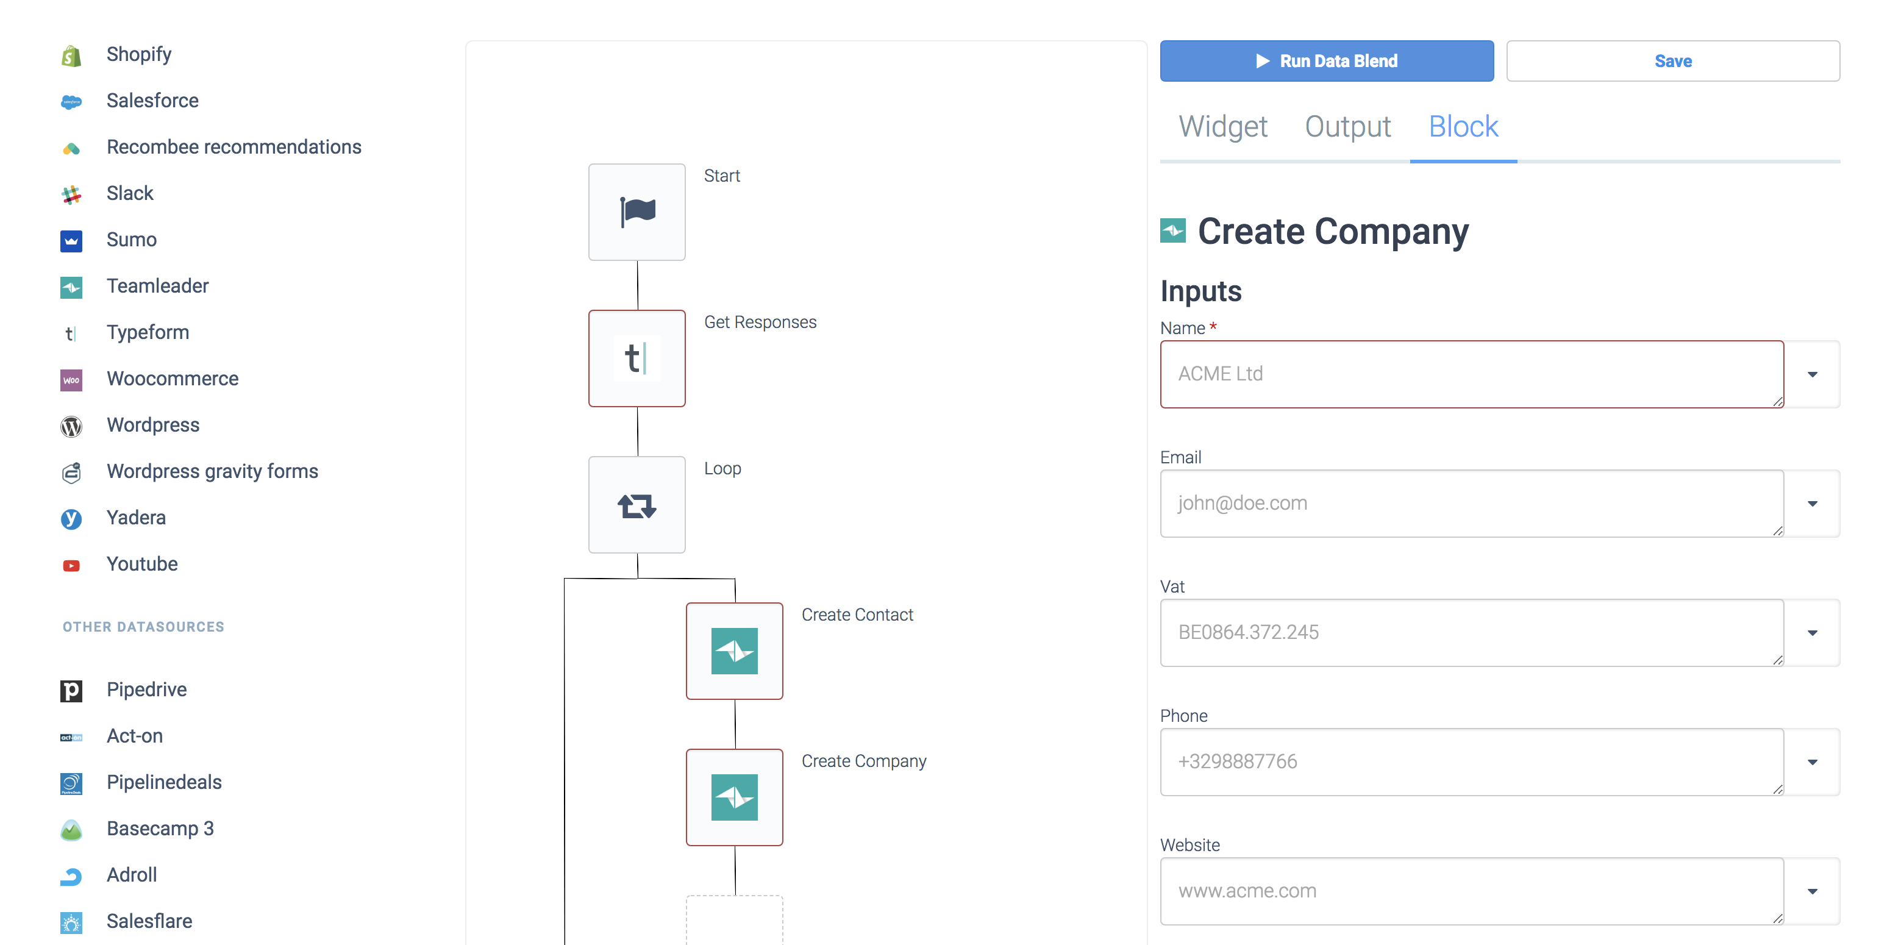
Task: Click the Save button
Action: click(1672, 61)
